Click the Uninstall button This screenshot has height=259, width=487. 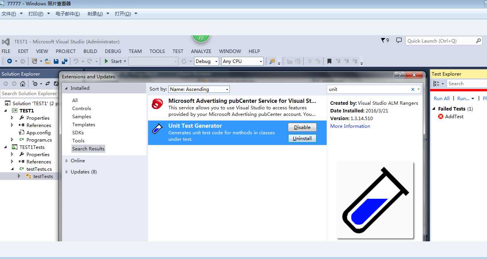click(302, 138)
